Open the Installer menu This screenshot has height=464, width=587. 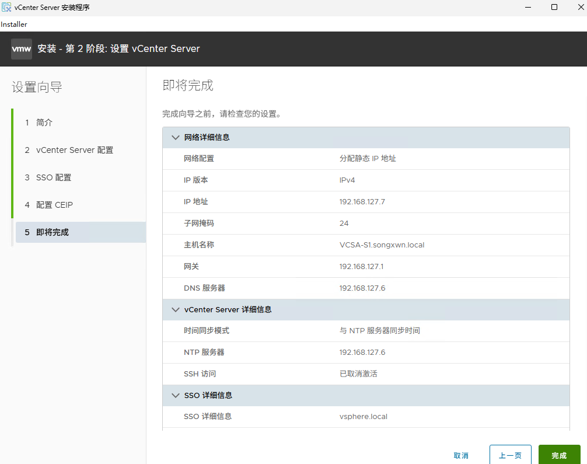[13, 24]
